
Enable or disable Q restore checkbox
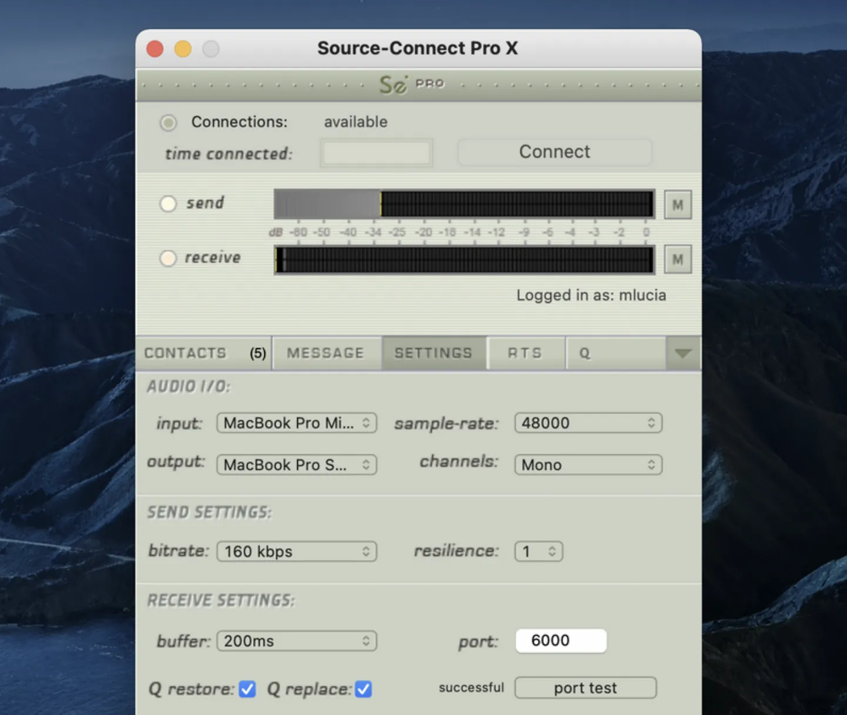click(247, 689)
